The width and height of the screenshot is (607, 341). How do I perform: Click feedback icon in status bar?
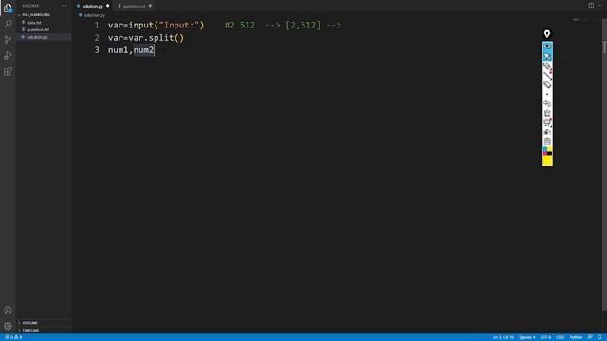click(590, 337)
